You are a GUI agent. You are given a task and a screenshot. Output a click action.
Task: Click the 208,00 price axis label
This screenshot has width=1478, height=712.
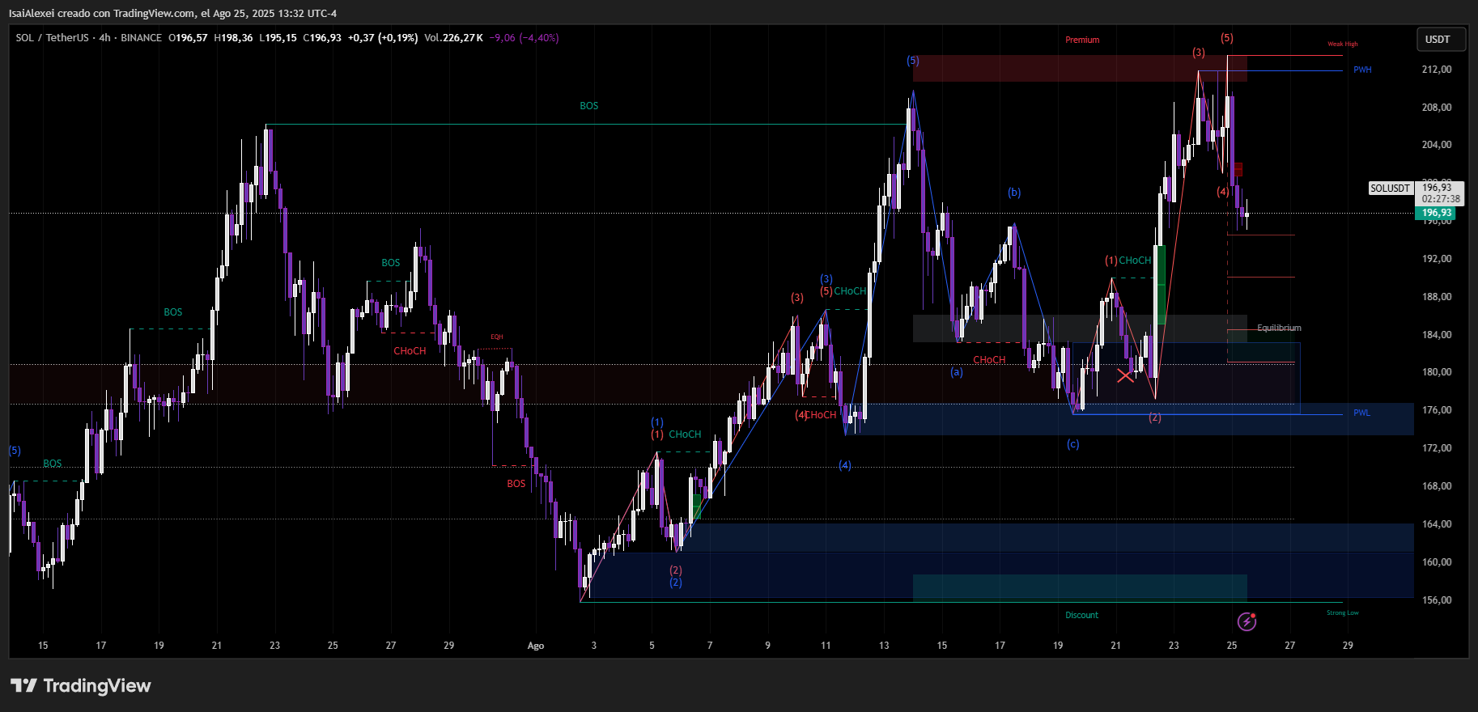click(1437, 108)
